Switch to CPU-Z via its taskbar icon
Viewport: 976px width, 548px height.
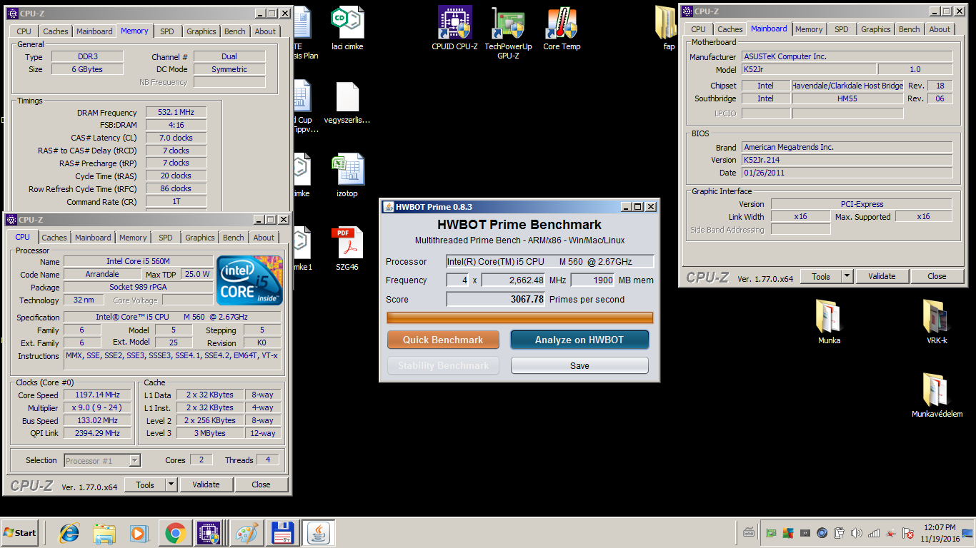point(210,533)
